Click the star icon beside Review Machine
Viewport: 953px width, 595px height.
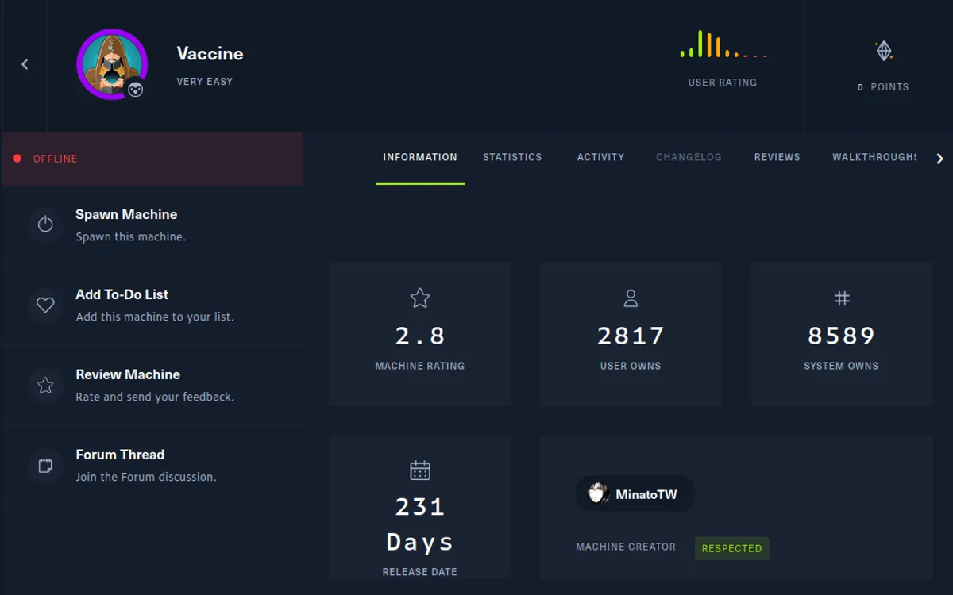[45, 385]
